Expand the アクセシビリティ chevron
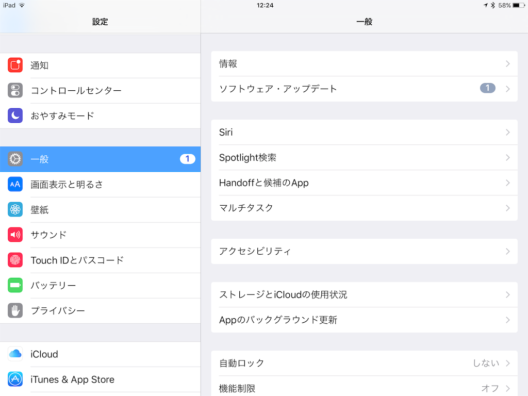 tap(508, 252)
